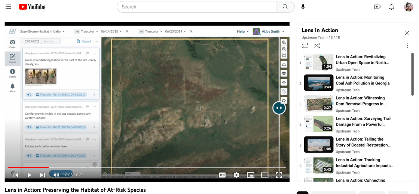419x194 pixels.
Task: Switch to the Notes panel
Action: tap(13, 59)
